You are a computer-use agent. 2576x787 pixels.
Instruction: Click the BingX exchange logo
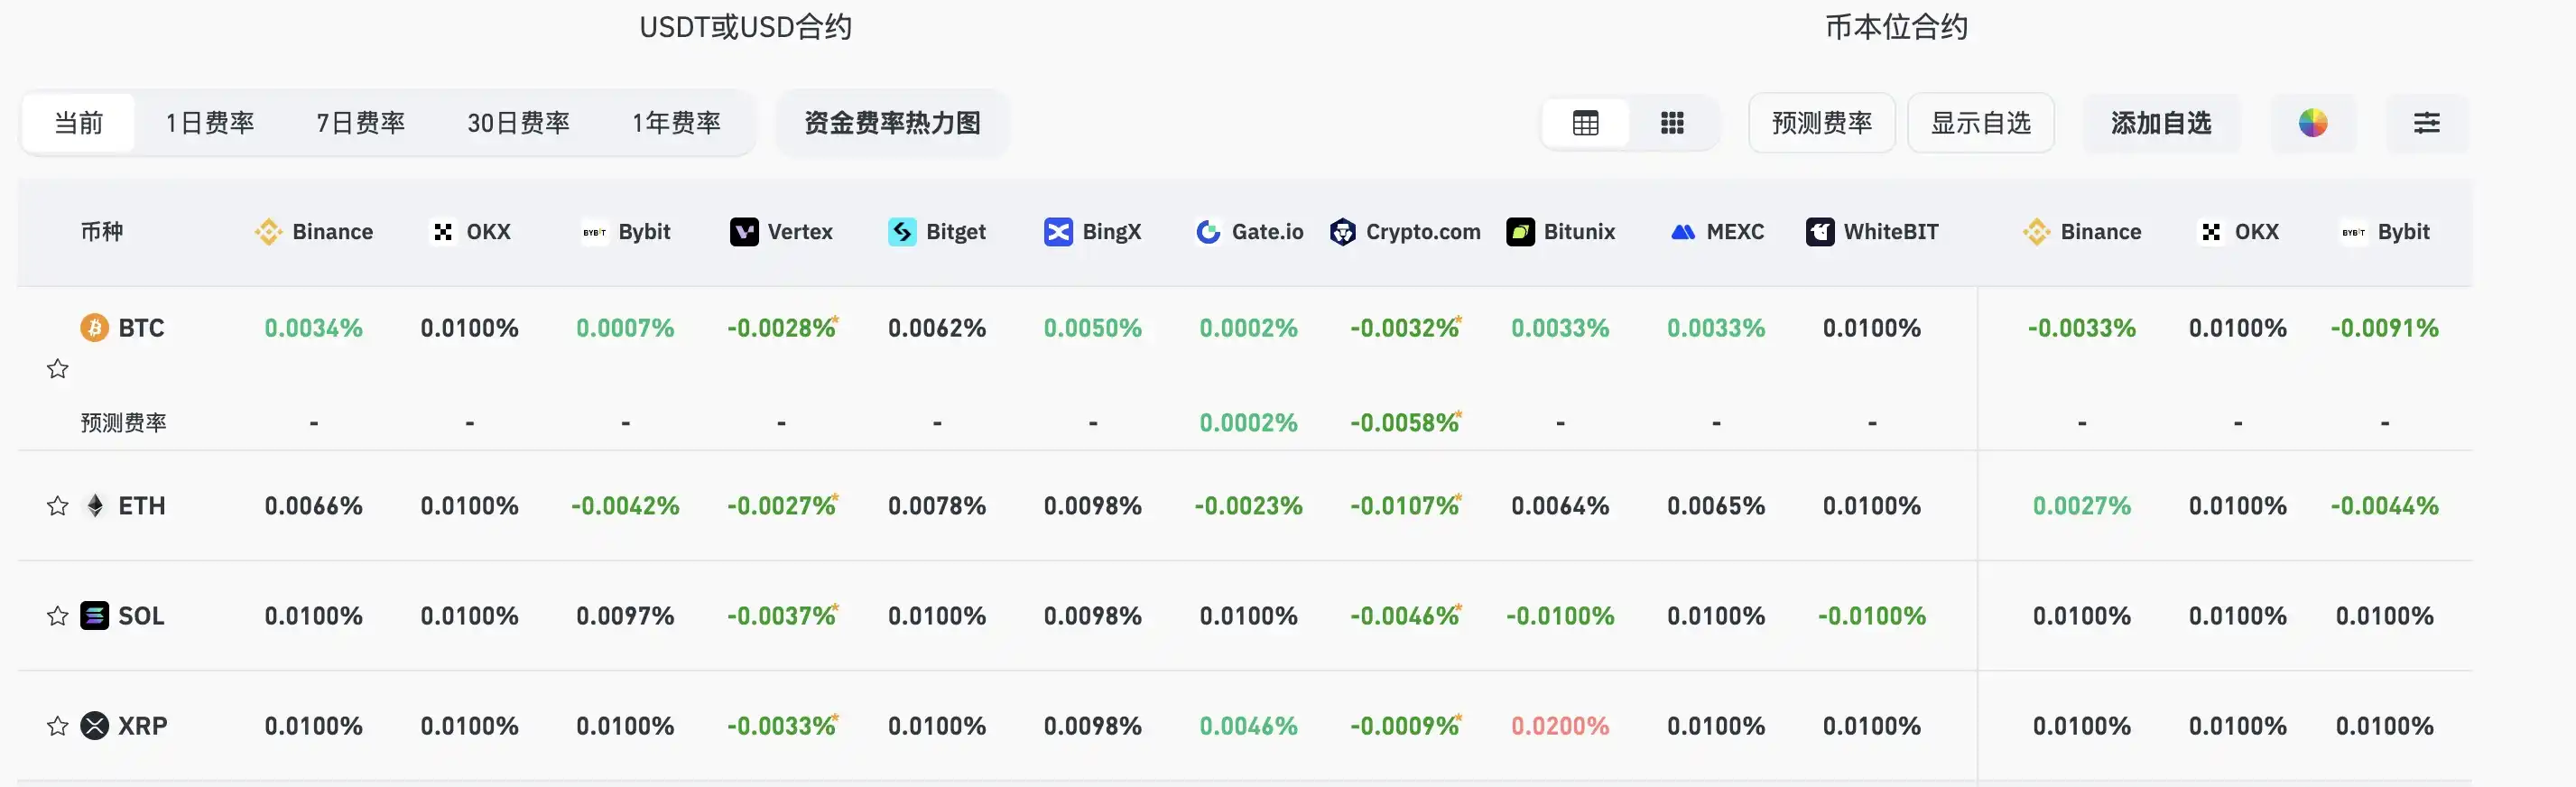point(1058,232)
